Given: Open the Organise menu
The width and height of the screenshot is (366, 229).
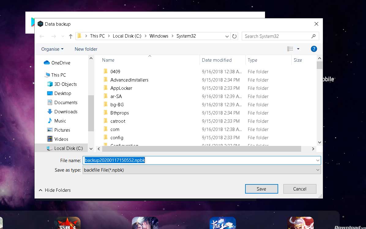Looking at the screenshot, I should tap(52, 49).
